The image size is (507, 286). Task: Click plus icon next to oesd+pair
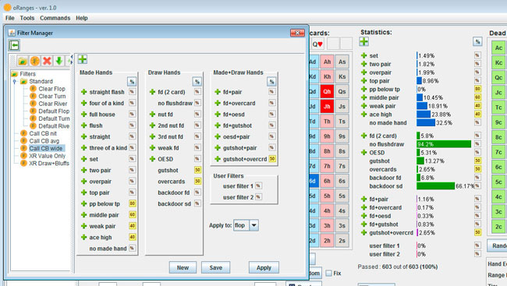tap(218, 136)
